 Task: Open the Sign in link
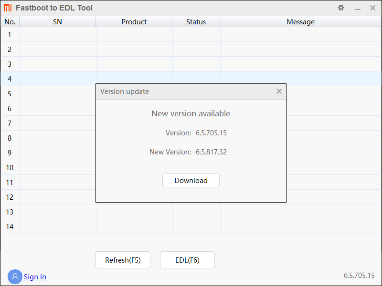35,277
